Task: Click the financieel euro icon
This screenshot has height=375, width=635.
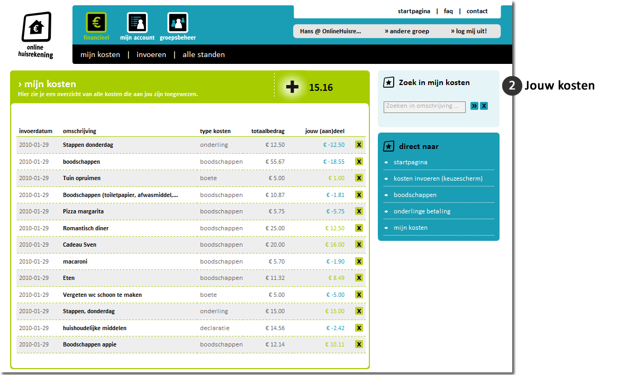Action: point(96,23)
